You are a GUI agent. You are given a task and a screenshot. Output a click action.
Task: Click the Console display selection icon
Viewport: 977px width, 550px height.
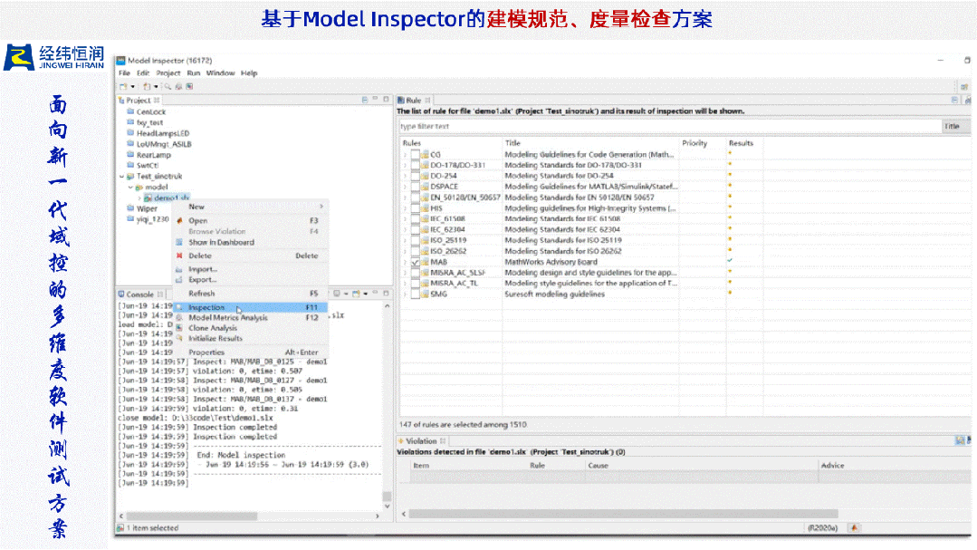[x=337, y=294]
